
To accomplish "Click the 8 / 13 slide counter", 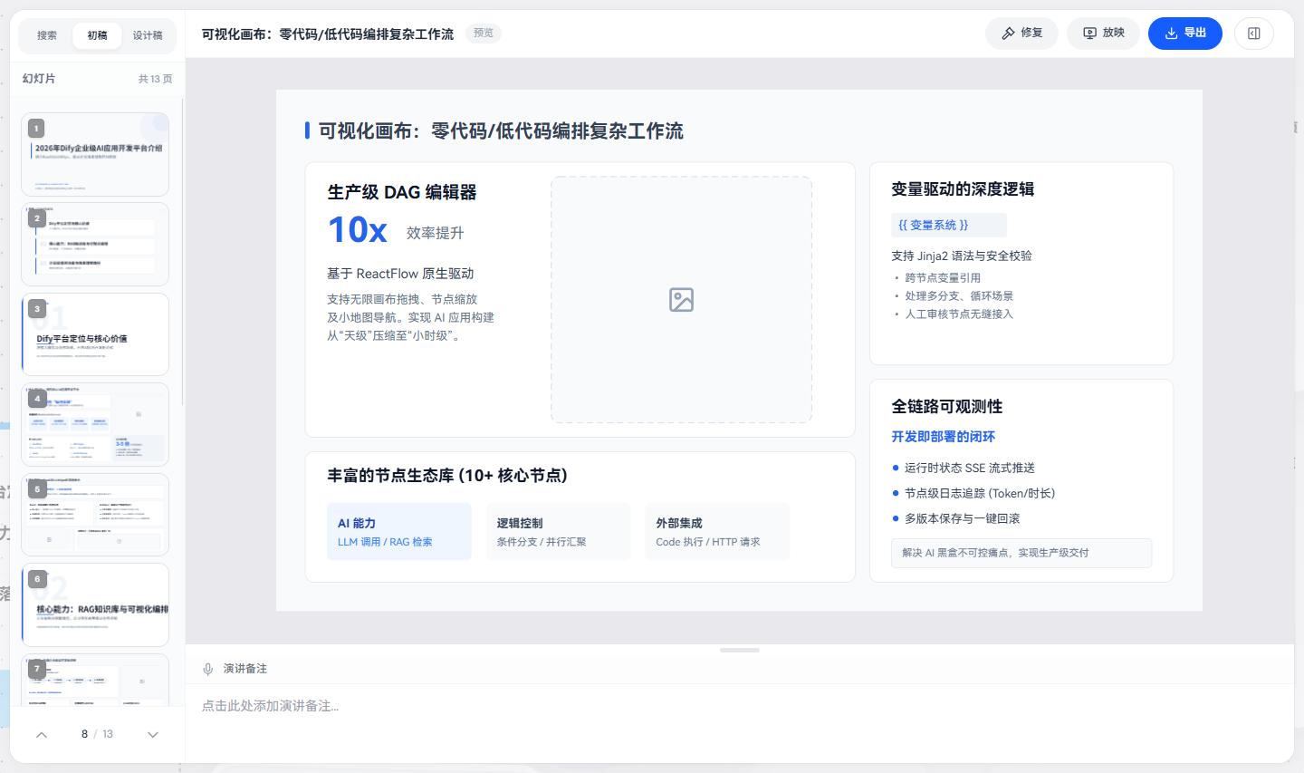I will pos(97,734).
